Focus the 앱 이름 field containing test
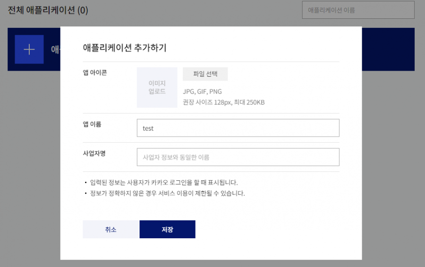The image size is (425, 267). click(238, 128)
